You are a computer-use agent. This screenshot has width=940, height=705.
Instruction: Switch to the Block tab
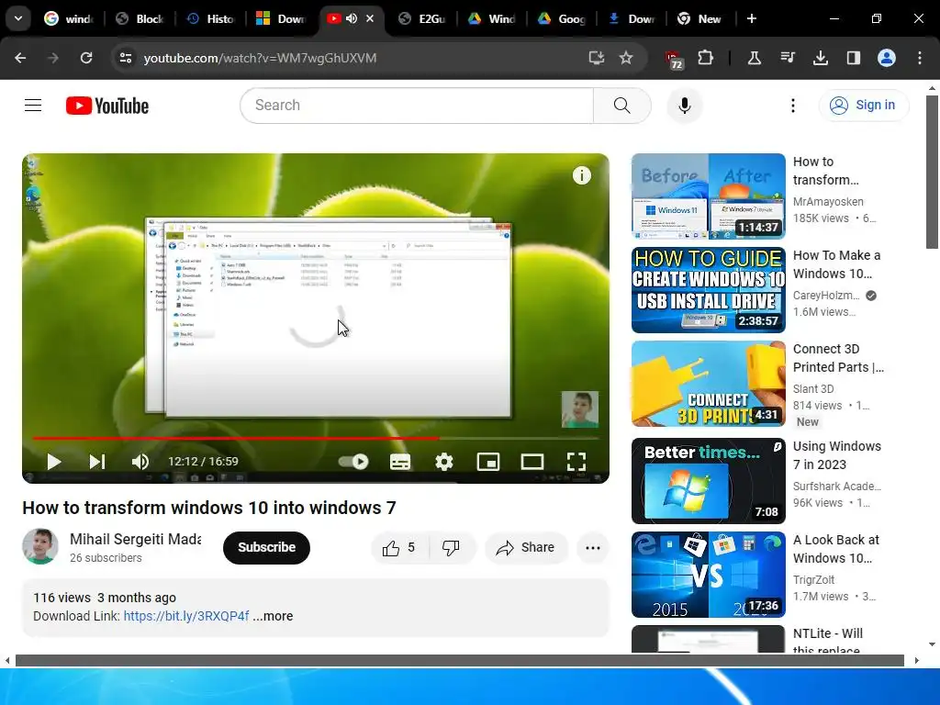pyautogui.click(x=140, y=18)
